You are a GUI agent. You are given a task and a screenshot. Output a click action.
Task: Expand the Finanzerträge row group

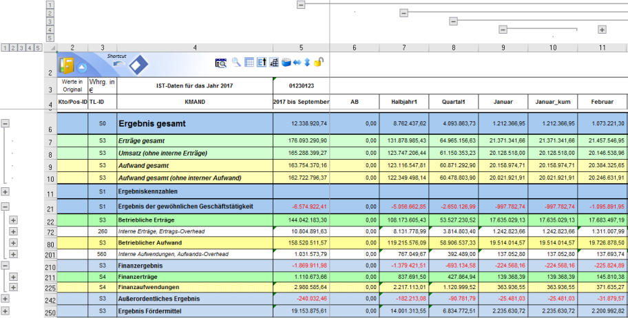coord(13,276)
